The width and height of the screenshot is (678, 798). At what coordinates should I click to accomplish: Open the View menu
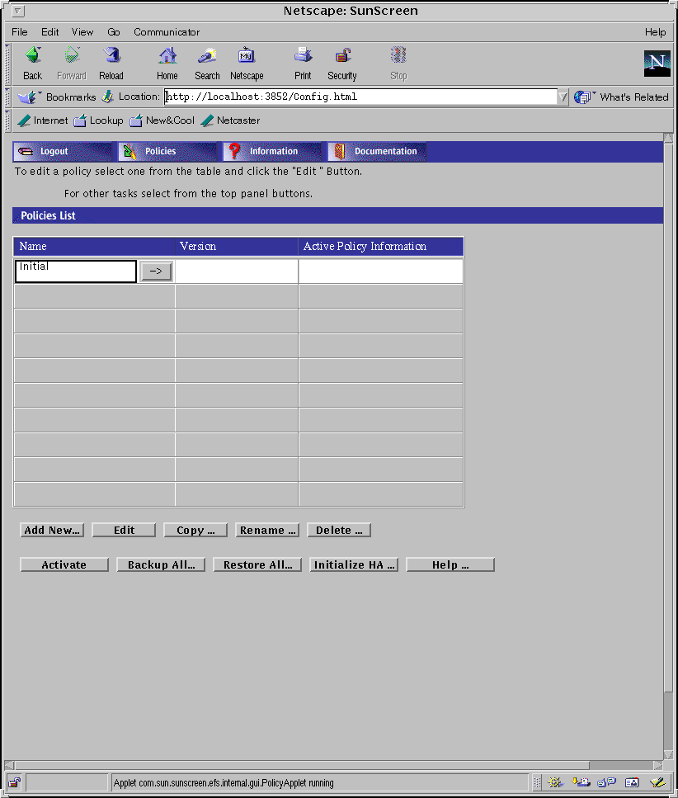[x=82, y=32]
